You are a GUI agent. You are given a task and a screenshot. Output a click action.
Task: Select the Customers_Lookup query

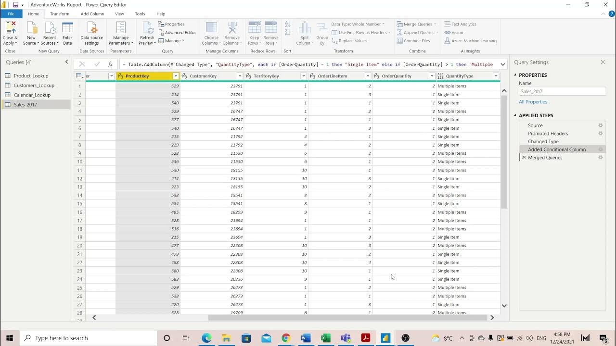point(36,86)
